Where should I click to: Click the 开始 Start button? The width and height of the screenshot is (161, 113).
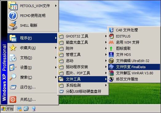(7, 109)
